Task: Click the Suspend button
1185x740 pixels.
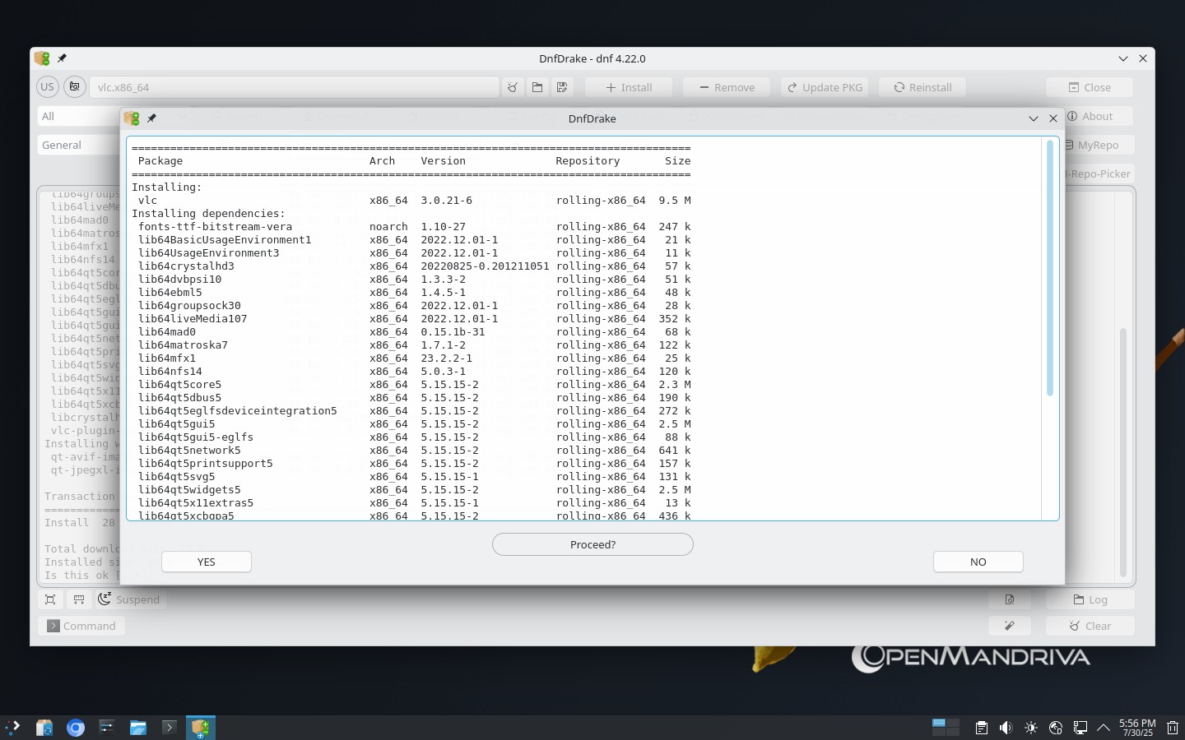Action: [129, 599]
